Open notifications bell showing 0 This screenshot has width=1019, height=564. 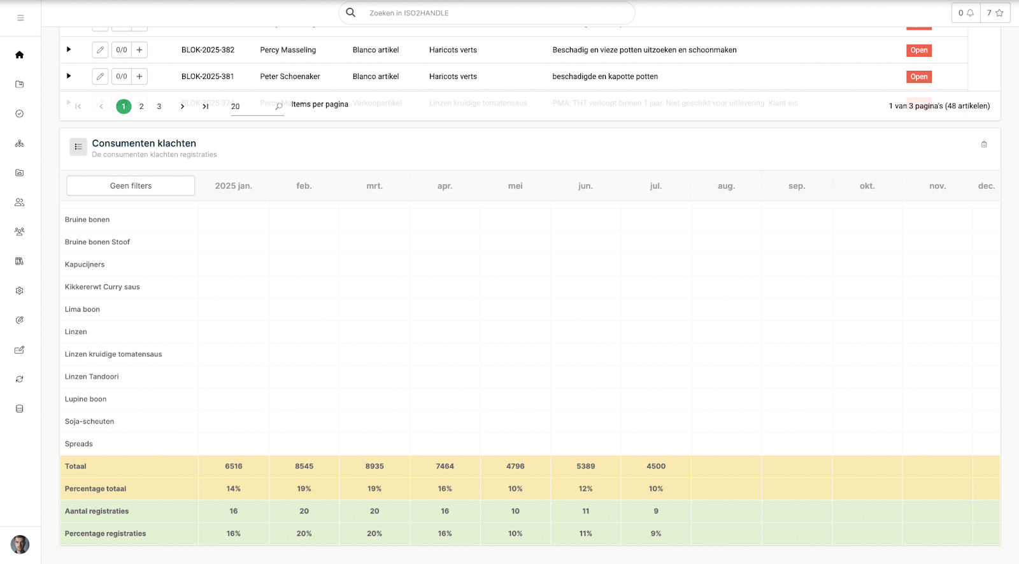pos(966,13)
